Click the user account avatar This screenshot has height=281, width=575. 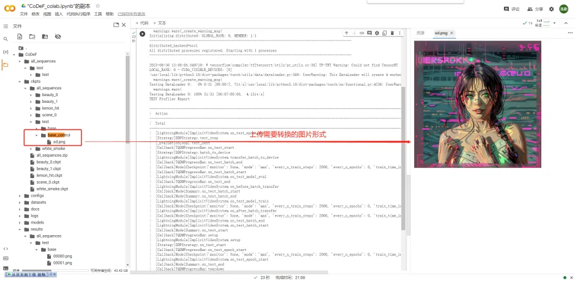563,9
